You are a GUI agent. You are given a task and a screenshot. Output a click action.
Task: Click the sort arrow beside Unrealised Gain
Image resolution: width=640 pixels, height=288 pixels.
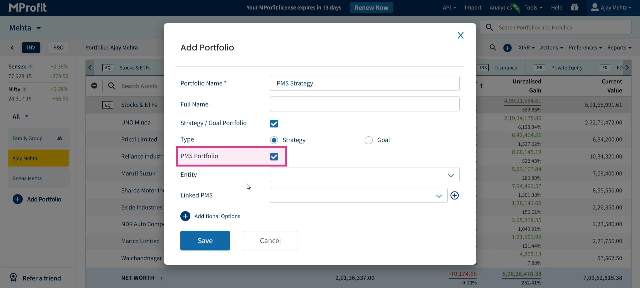(x=481, y=86)
